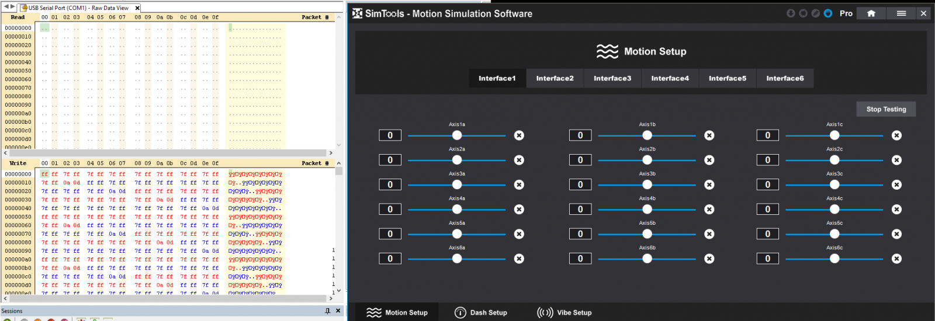Reset Axis3a with its X icon
Image resolution: width=935 pixels, height=321 pixels.
(x=519, y=184)
